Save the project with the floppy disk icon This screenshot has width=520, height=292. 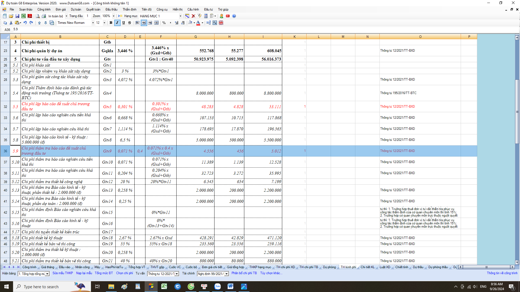[17, 16]
